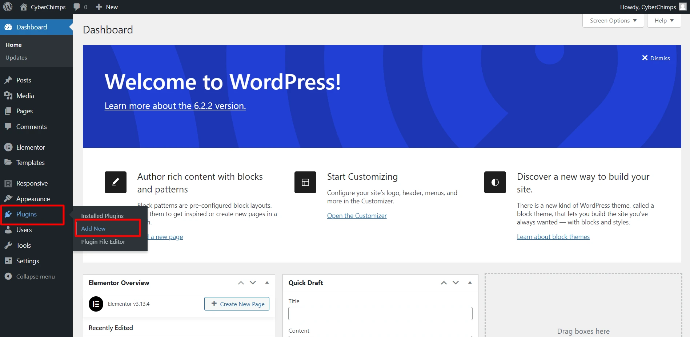Click the Elementor logo in the Overview widget
This screenshot has height=337, width=690.
coord(96,304)
